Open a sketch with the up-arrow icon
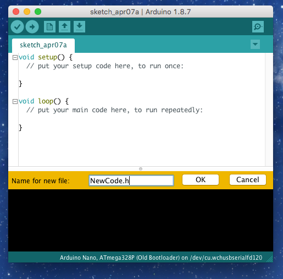Image resolution: width=283 pixels, height=279 pixels. [x=64, y=27]
